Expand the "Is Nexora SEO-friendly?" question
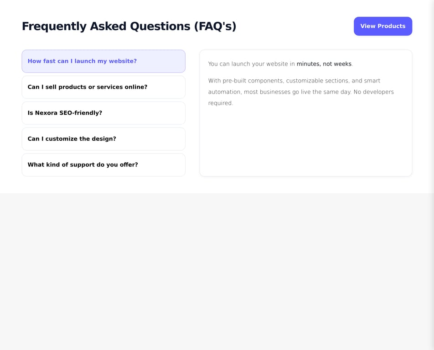The height and width of the screenshot is (350, 434). (103, 113)
